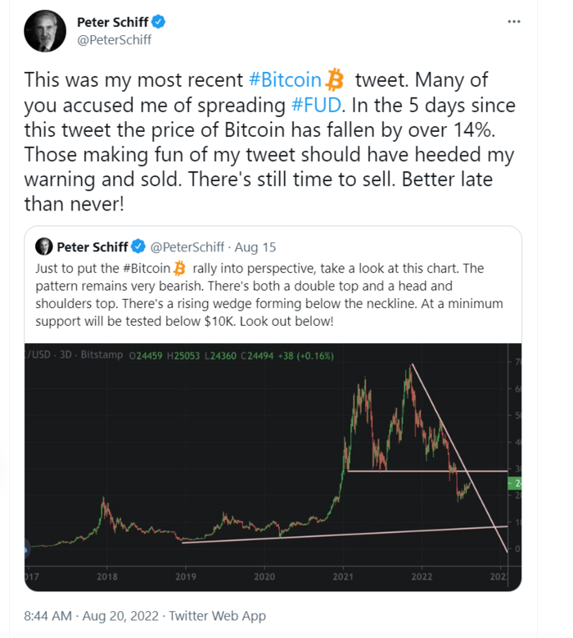Click the @PeterSchiff handle under the top name
The width and height of the screenshot is (573, 638).
[x=115, y=40]
